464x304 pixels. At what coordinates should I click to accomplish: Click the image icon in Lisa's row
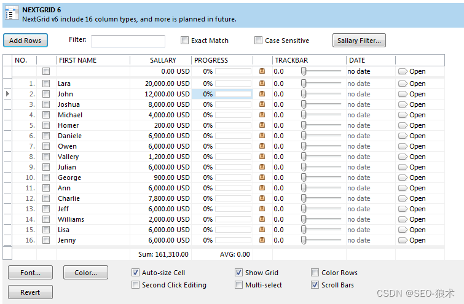click(262, 230)
